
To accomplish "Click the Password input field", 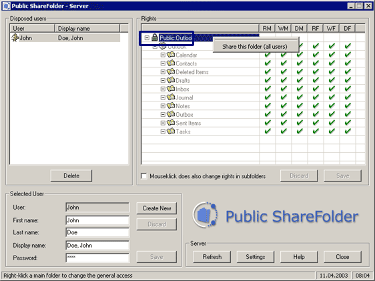I will (97, 258).
